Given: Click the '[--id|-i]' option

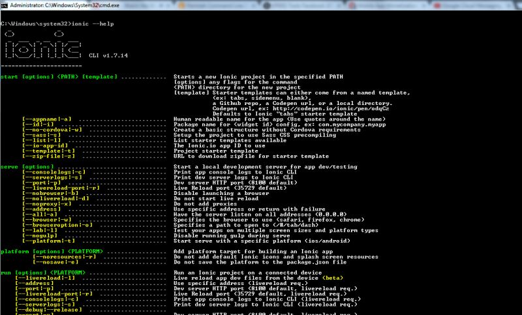Looking at the screenshot, I should pyautogui.click(x=38, y=125).
